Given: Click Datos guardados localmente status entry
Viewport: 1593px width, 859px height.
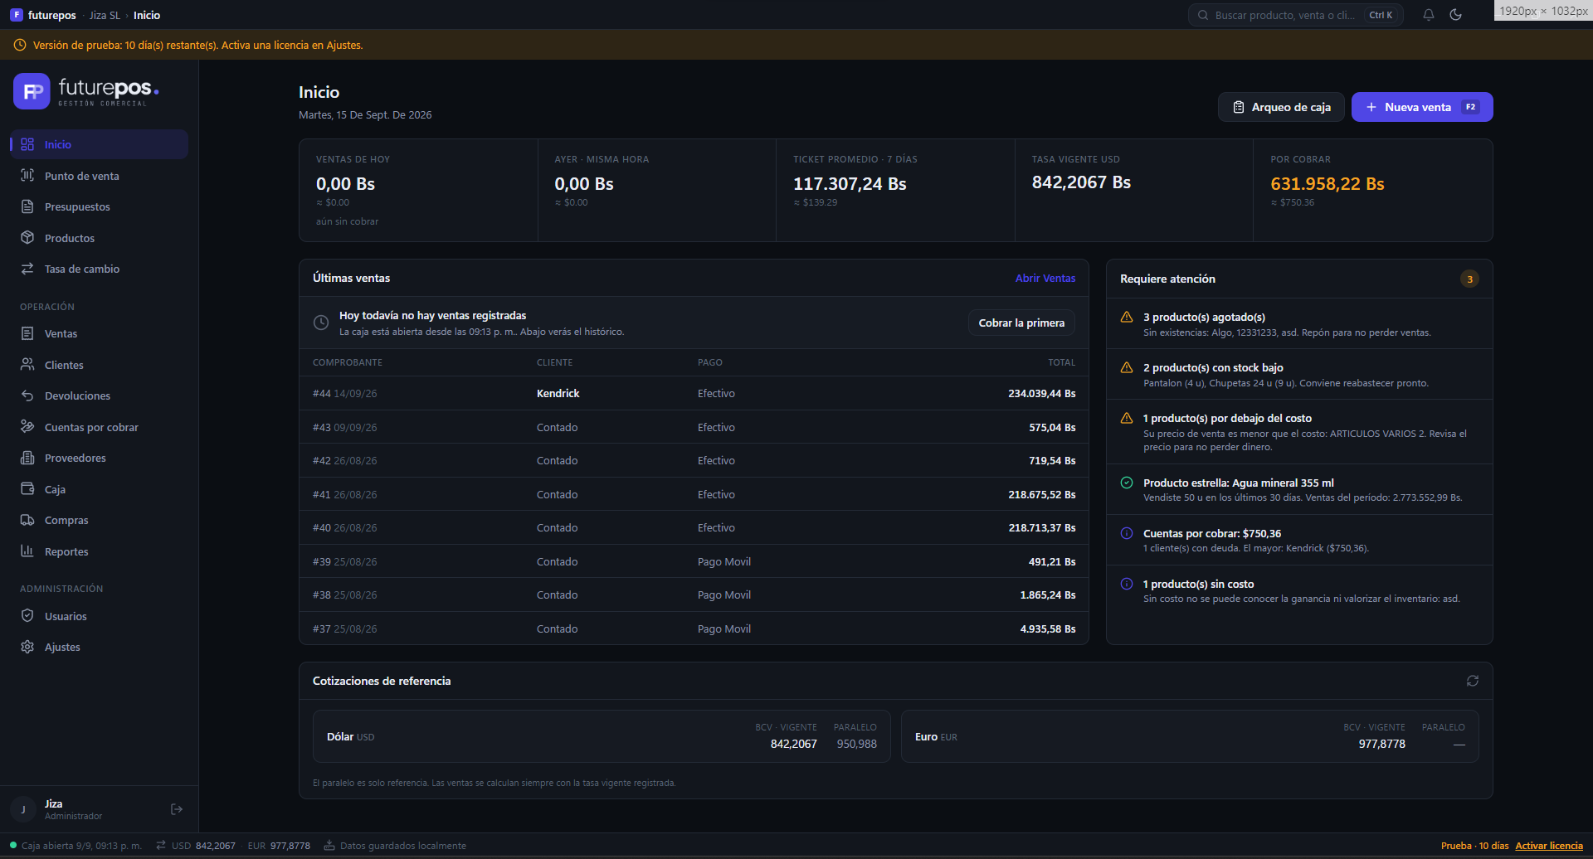Looking at the screenshot, I should click(x=395, y=846).
